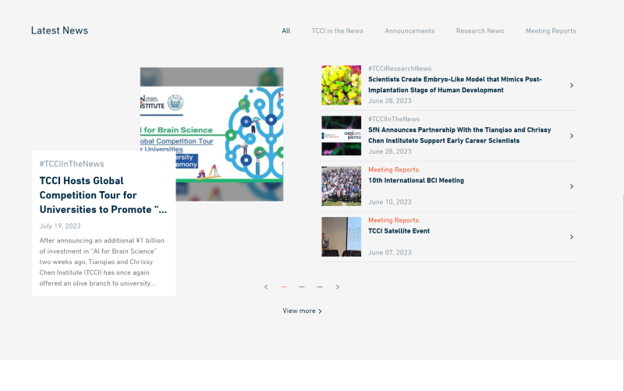The height and width of the screenshot is (391, 624).
Task: Open arrow beside Embryo-Like Model article
Action: pos(572,85)
